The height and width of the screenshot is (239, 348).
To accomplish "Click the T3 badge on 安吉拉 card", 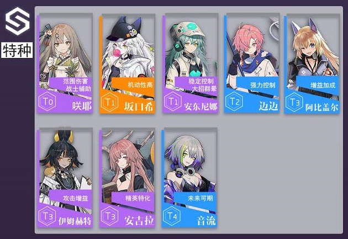I will click(109, 216).
